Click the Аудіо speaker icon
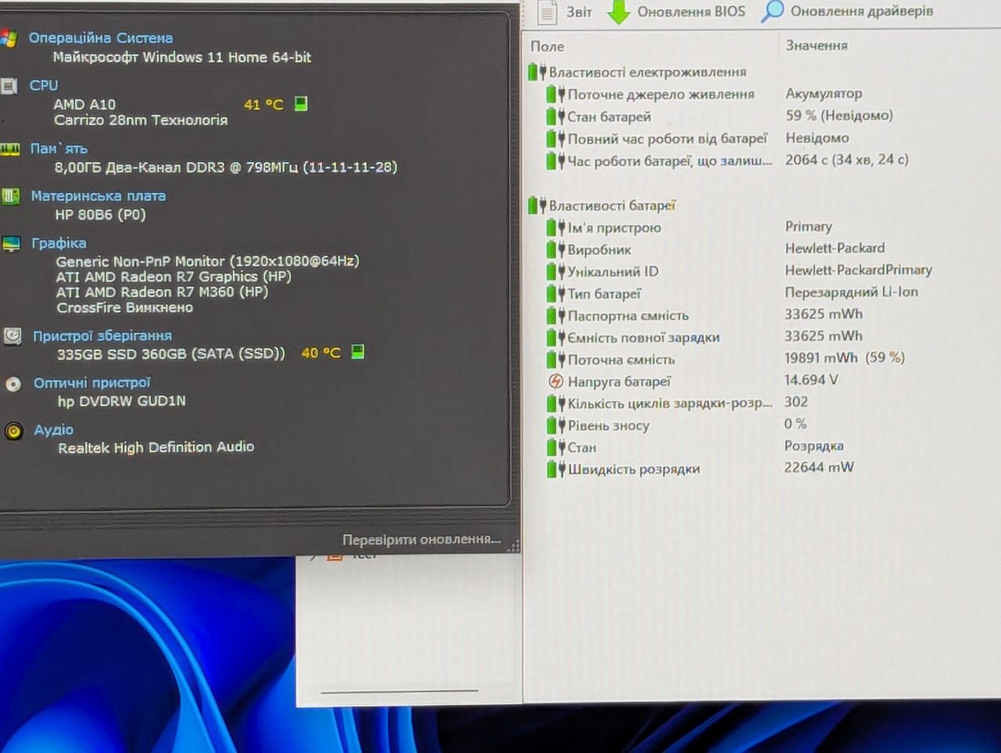Viewport: 1001px width, 753px height. (14, 431)
